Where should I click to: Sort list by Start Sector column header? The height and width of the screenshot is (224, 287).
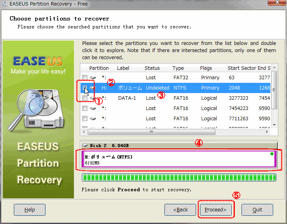point(242,68)
